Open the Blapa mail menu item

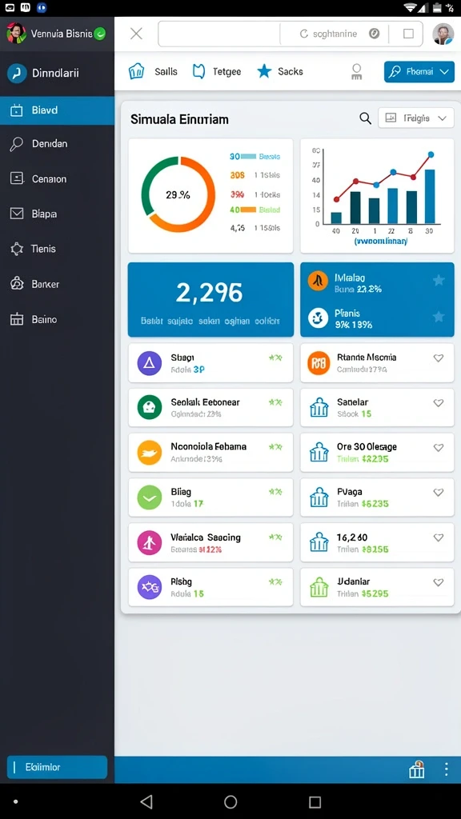[x=57, y=214]
